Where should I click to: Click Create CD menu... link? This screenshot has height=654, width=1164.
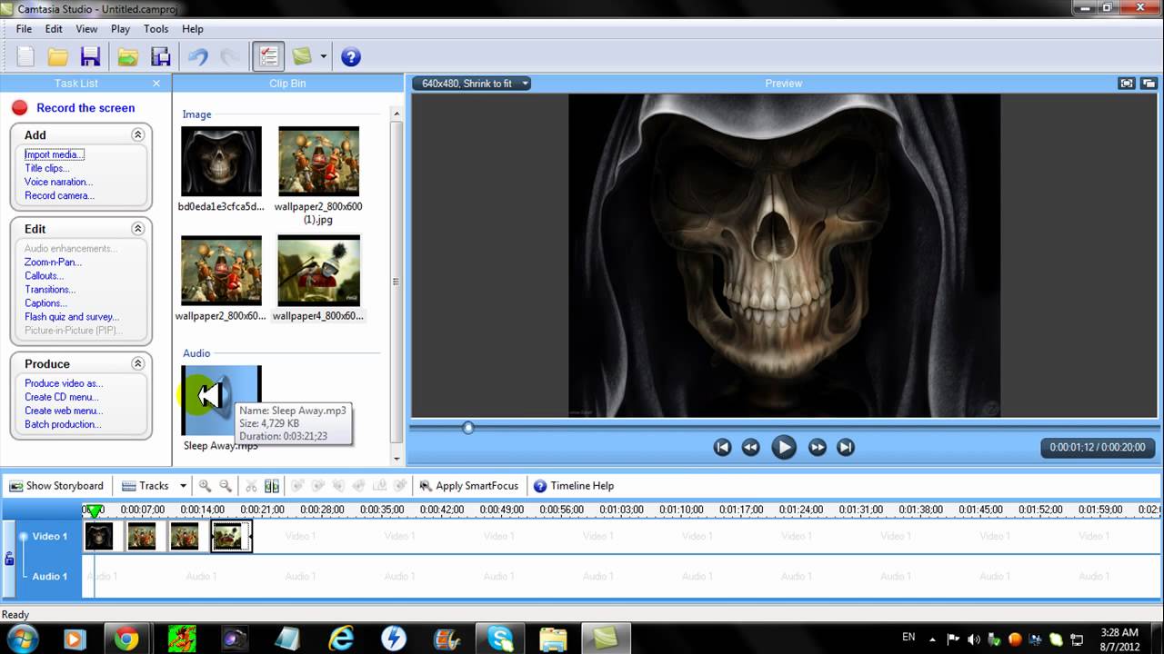[61, 397]
